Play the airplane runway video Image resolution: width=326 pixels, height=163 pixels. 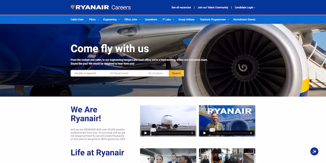(145, 133)
